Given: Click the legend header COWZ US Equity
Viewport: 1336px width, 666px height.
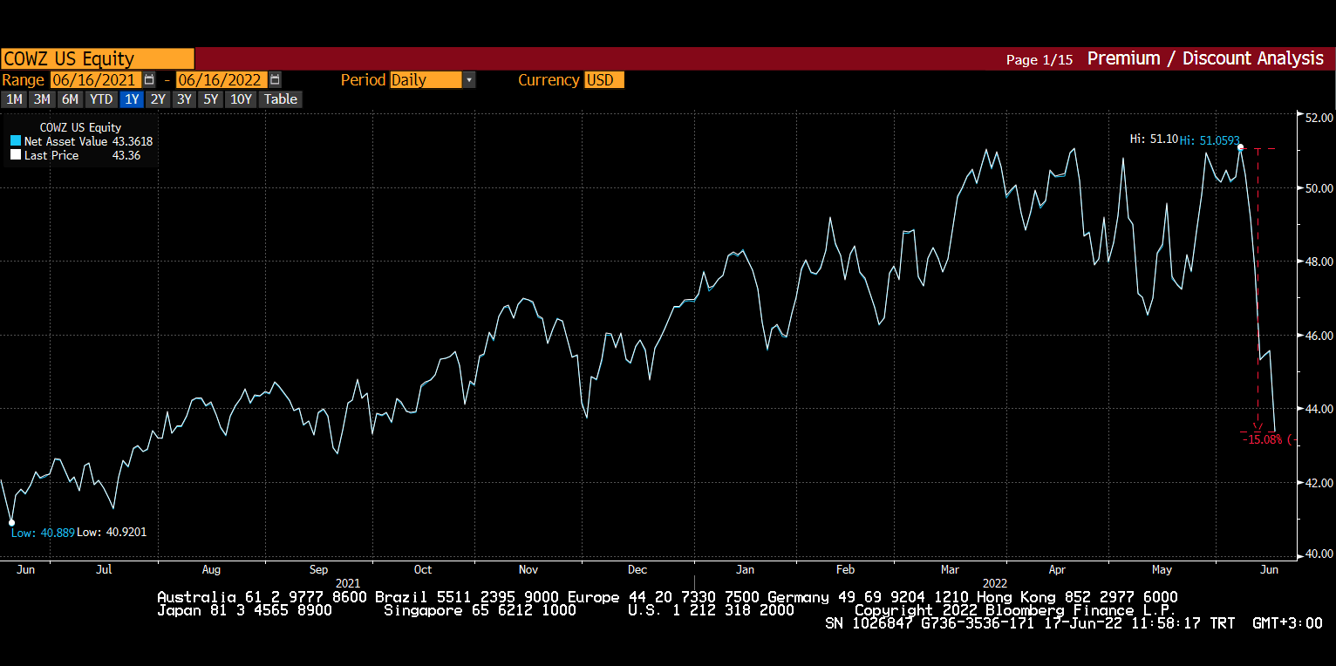Looking at the screenshot, I should point(80,127).
